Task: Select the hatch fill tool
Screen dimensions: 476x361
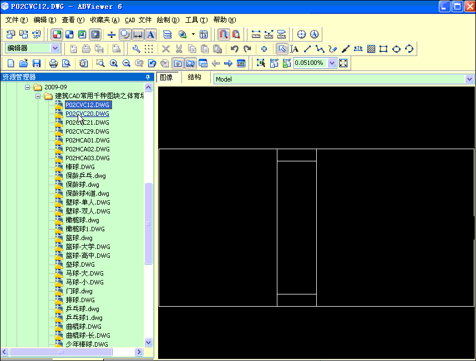Action: (371, 49)
